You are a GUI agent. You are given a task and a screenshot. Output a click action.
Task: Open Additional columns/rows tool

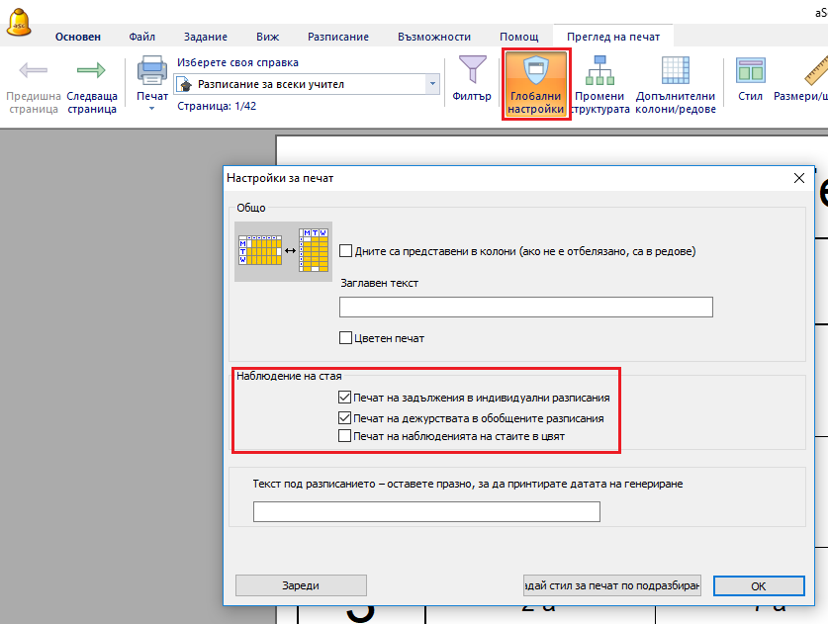[x=676, y=71]
